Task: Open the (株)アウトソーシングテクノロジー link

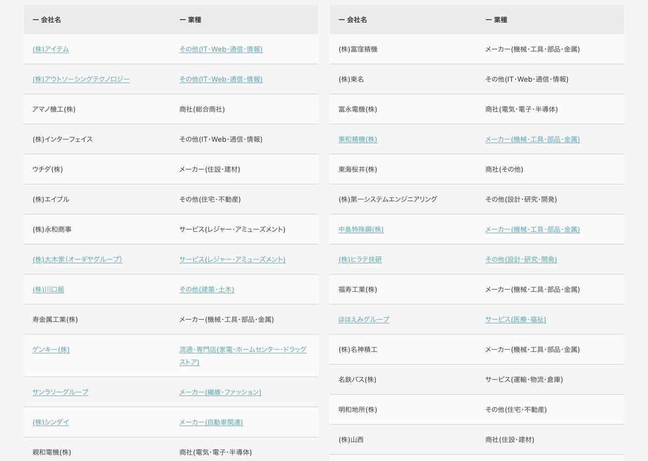Action: (x=80, y=79)
